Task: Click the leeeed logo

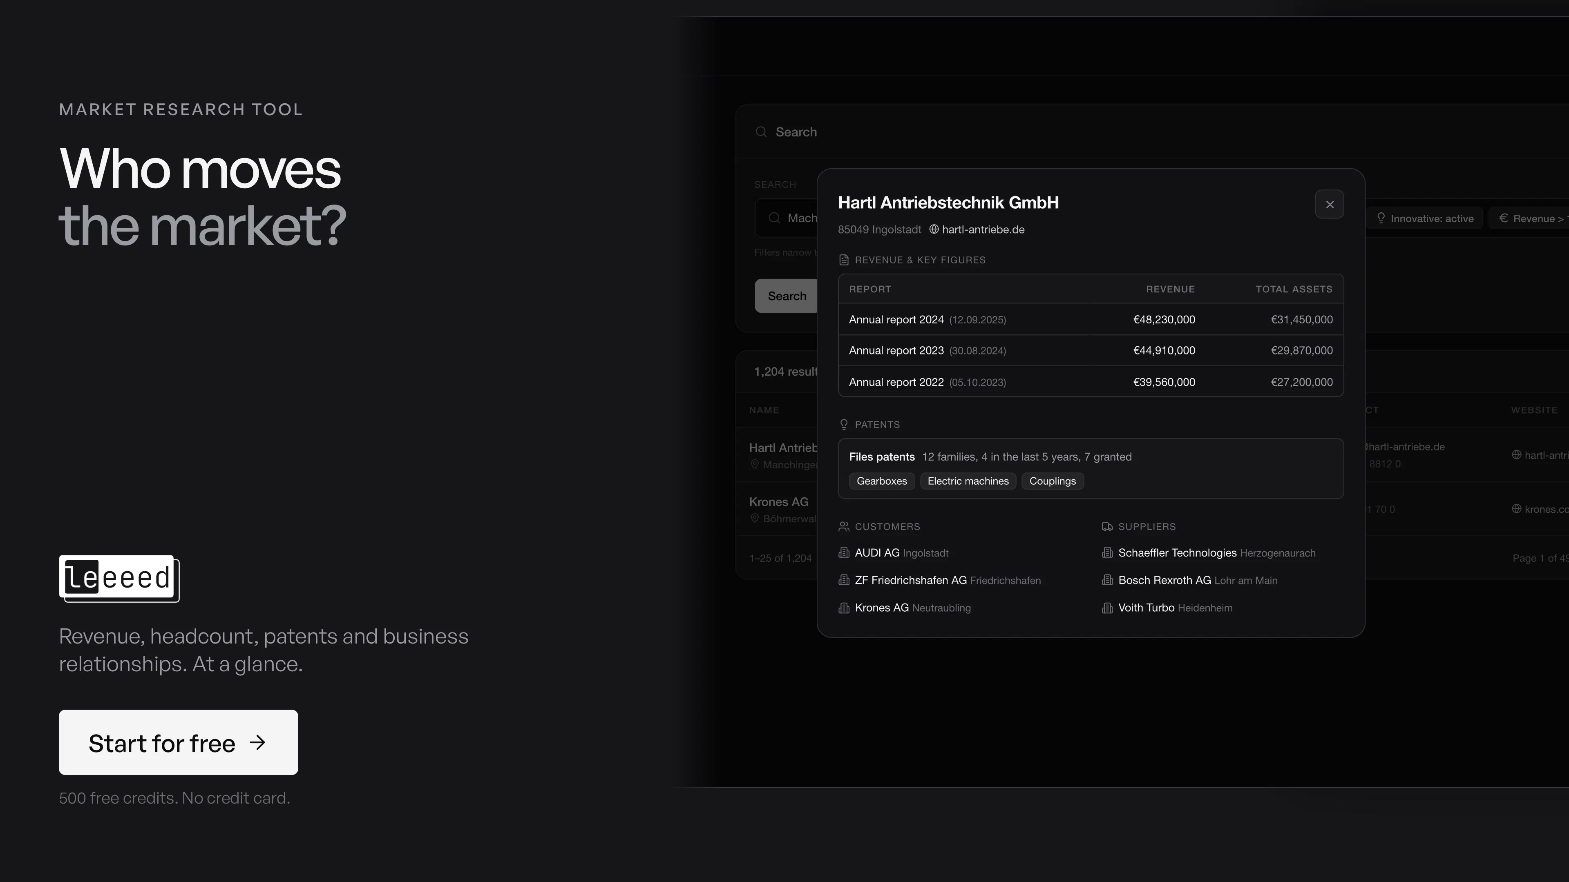Action: point(119,578)
